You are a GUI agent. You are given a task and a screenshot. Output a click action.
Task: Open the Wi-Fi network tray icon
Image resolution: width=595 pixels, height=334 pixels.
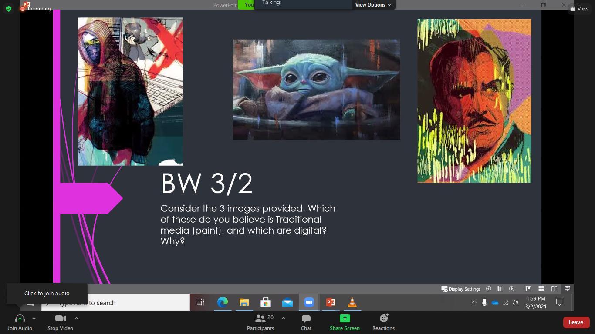(506, 303)
